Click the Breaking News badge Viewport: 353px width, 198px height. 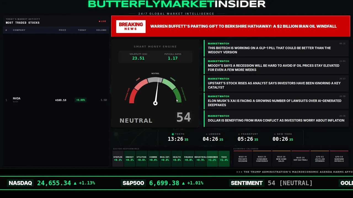click(131, 26)
